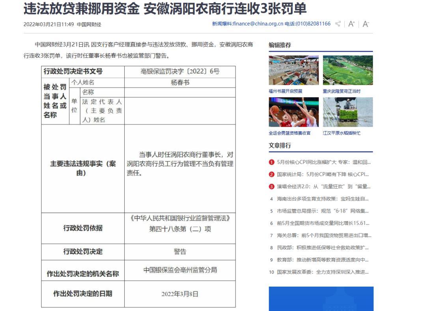The image size is (426, 311).
Task: Open ranked article 3 on 演唱会经济2.0
Action: [324, 187]
